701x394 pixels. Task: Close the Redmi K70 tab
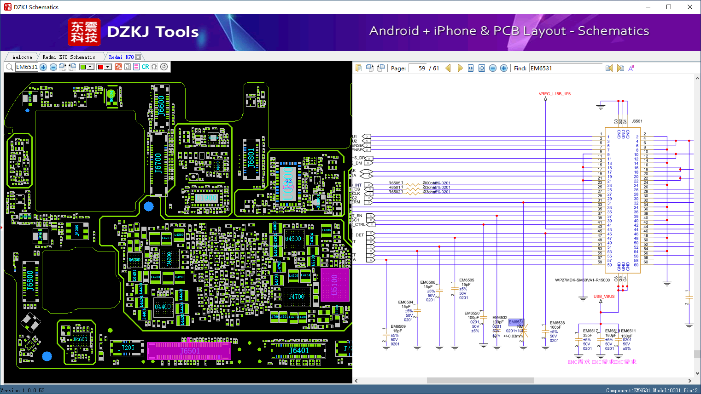click(138, 57)
